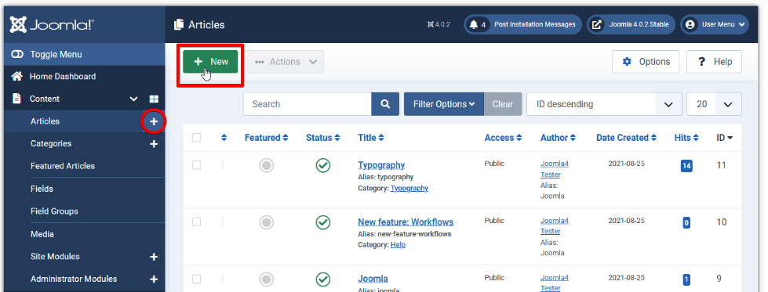
Task: Open Content dashboard grid icon
Action: pyautogui.click(x=154, y=99)
